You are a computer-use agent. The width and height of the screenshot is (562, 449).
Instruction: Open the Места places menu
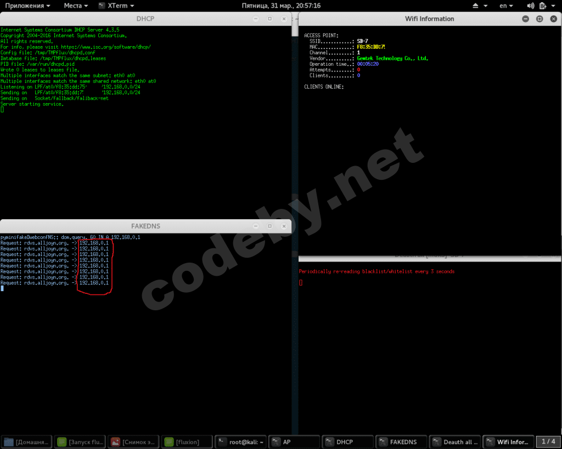pyautogui.click(x=76, y=5)
